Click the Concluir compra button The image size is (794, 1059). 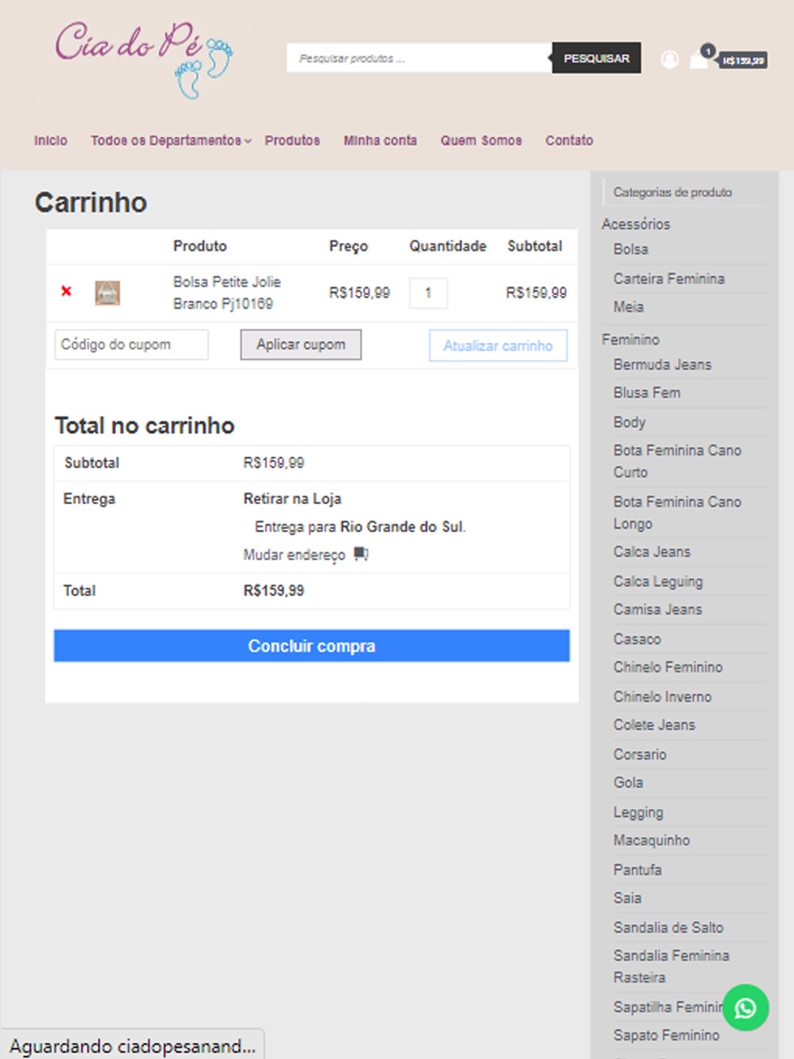(x=312, y=646)
